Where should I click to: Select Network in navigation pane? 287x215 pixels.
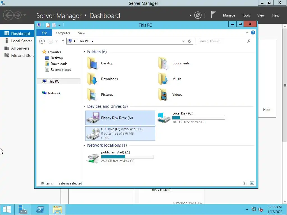[54, 93]
